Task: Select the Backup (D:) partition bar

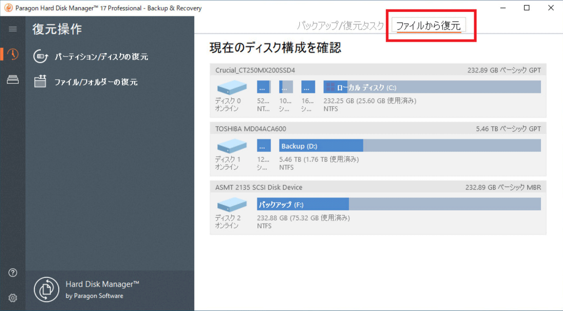Action: pyautogui.click(x=410, y=146)
